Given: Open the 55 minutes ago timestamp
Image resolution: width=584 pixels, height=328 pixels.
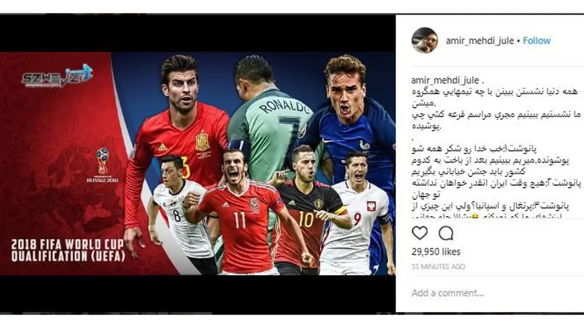Looking at the screenshot, I should pyautogui.click(x=438, y=267).
